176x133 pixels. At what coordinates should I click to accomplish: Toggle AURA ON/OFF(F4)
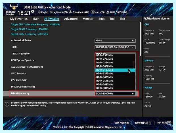tap(116, 12)
